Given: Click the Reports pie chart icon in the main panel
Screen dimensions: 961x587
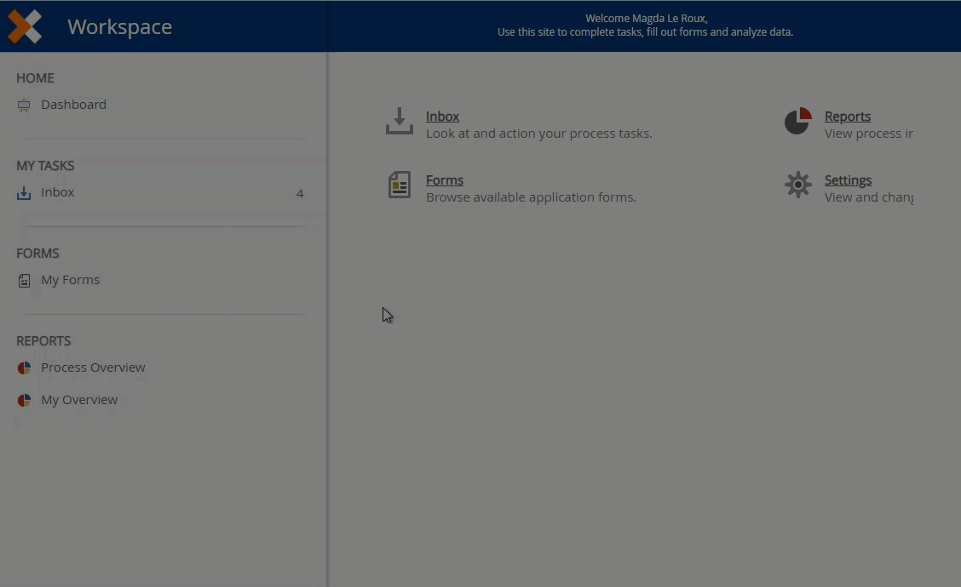Looking at the screenshot, I should tap(798, 121).
